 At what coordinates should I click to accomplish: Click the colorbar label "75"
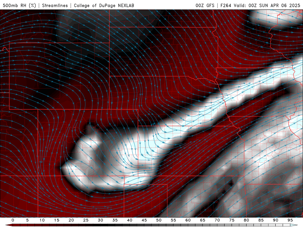coord(232,220)
